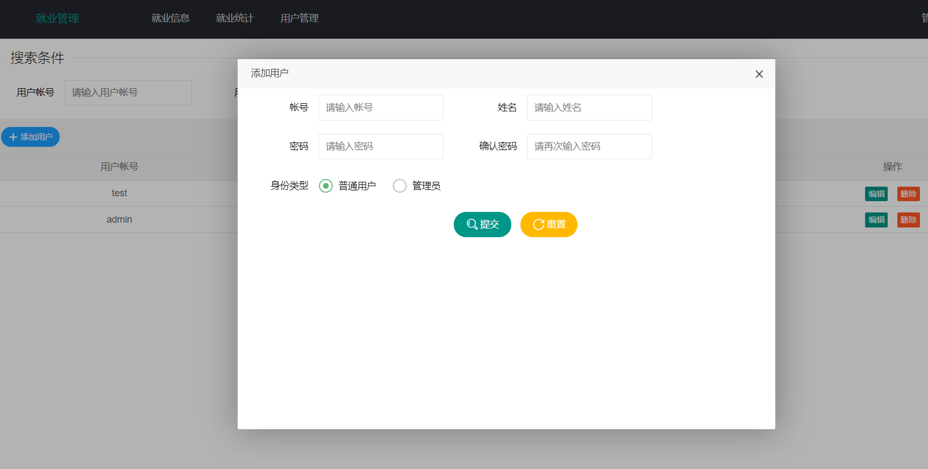
Task: Focus the 确认密码 input field
Action: click(x=589, y=146)
